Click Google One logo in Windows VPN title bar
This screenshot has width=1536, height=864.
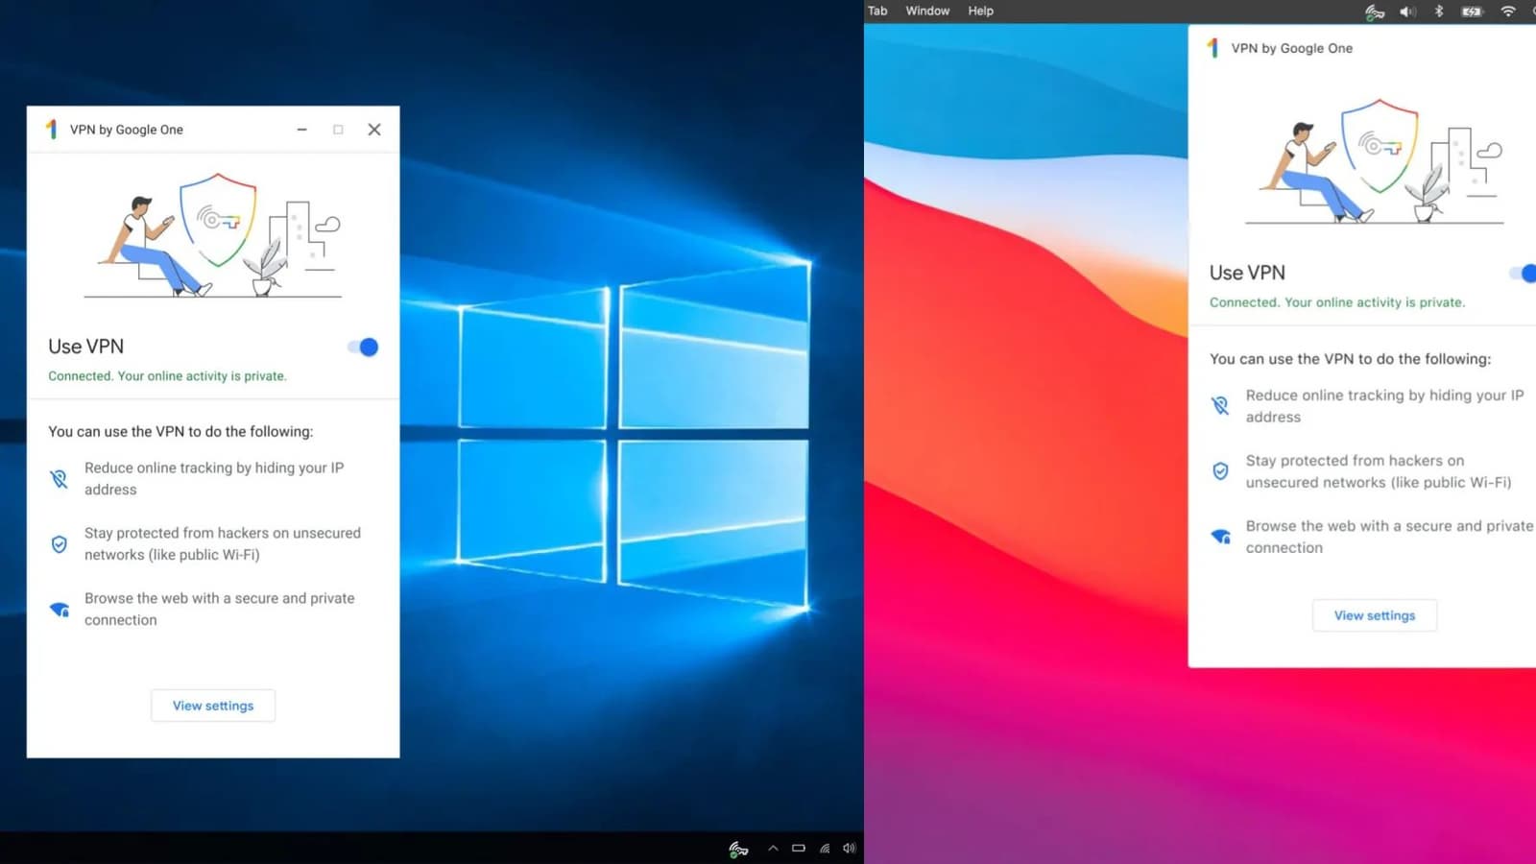pos(52,130)
